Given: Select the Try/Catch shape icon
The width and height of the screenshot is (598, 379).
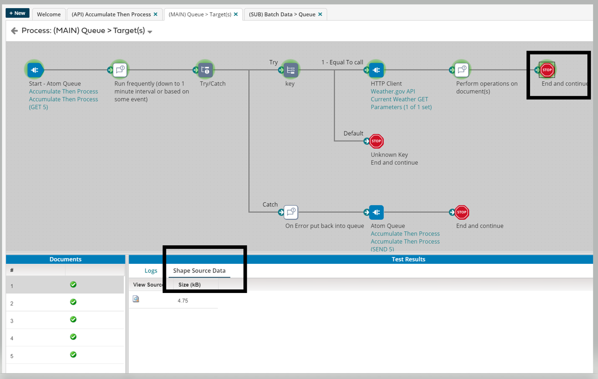Looking at the screenshot, I should pyautogui.click(x=205, y=70).
